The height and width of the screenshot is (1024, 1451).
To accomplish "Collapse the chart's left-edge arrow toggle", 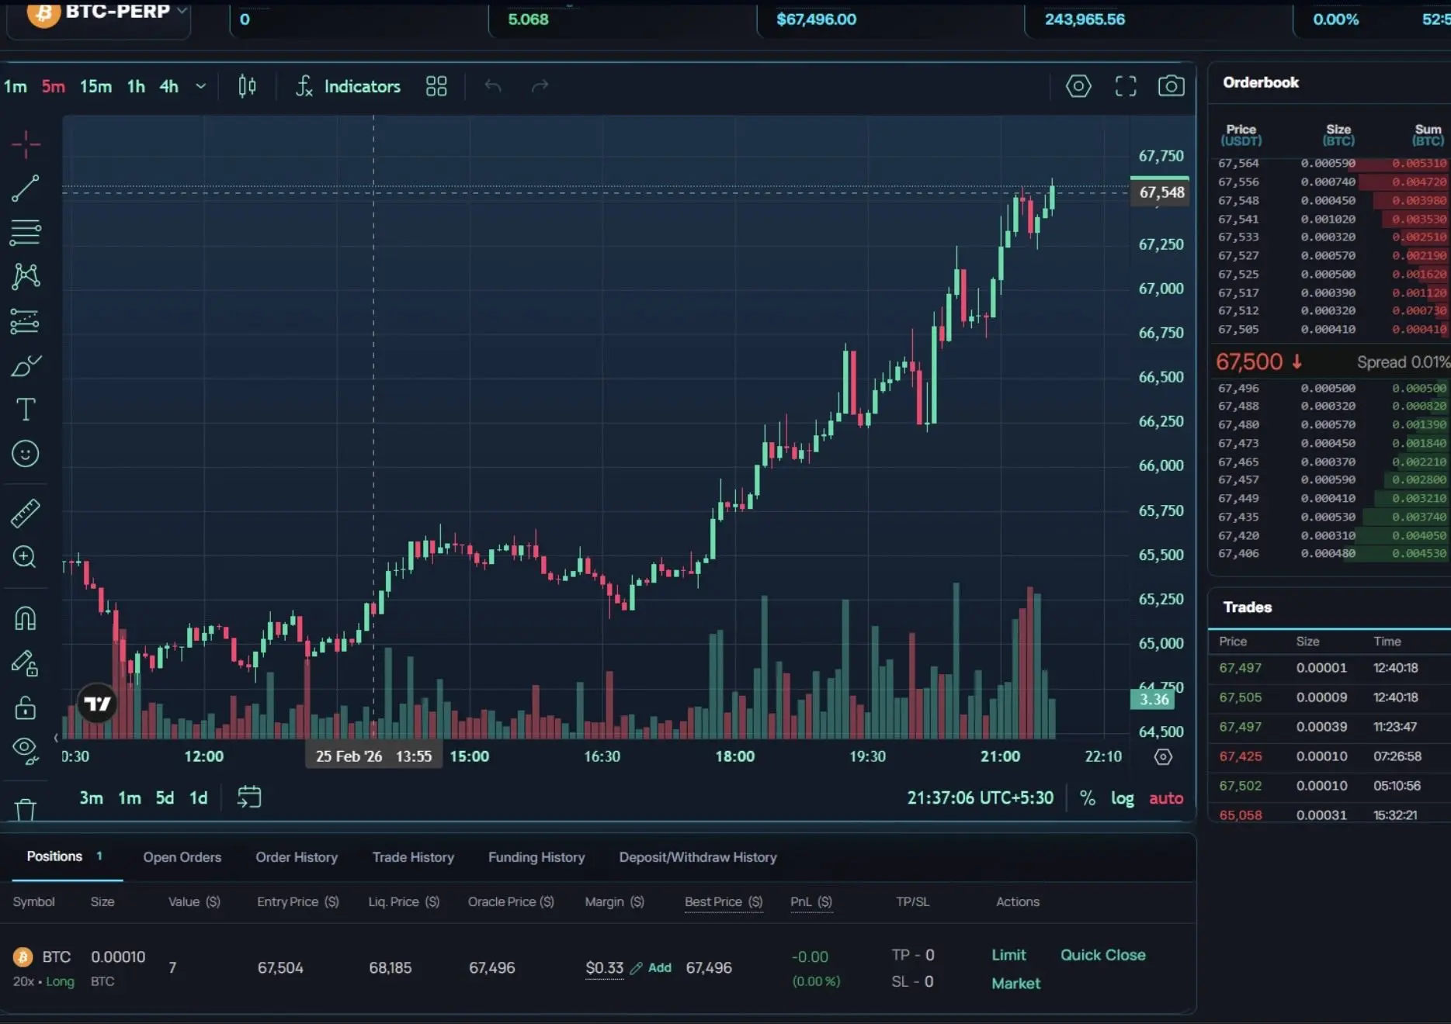I will 56,738.
